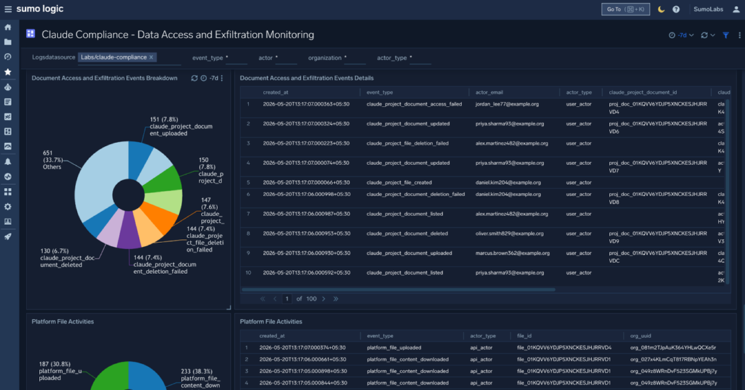The height and width of the screenshot is (390, 745).
Task: Click the dark purple document_deletion_failed pie slice
Action: coord(129,231)
